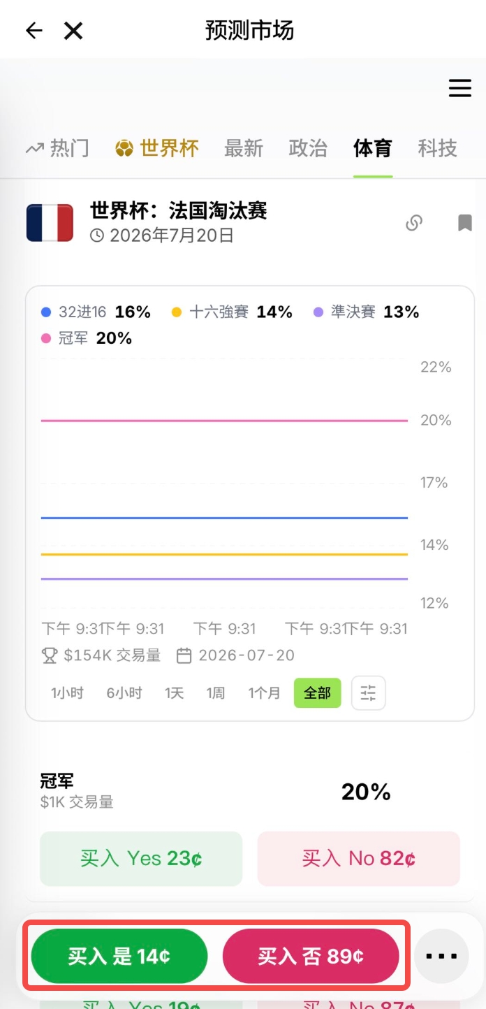Select the 1小时 time range
The image size is (486, 1009).
point(67,693)
